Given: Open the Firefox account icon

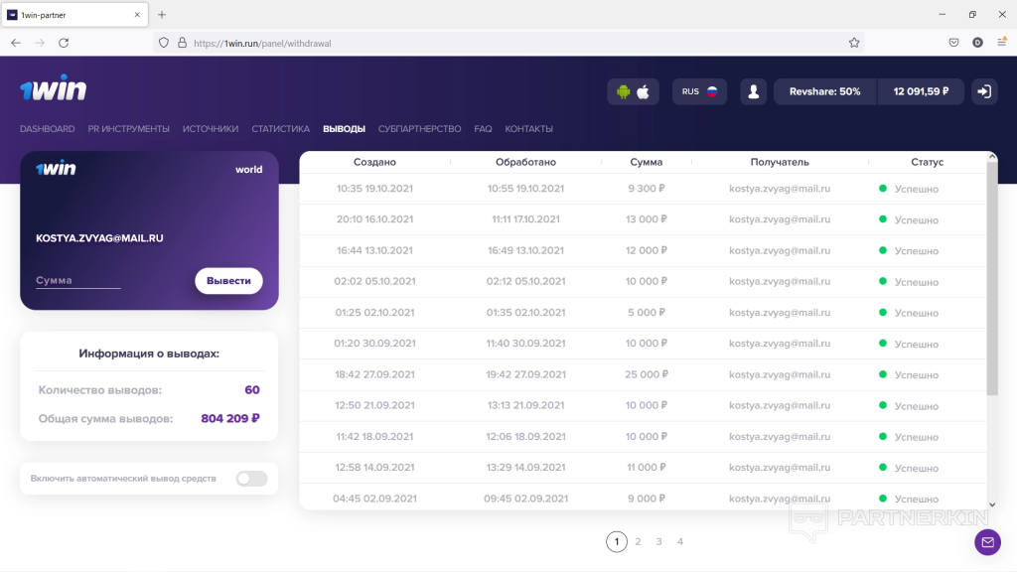Looking at the screenshot, I should [x=977, y=43].
